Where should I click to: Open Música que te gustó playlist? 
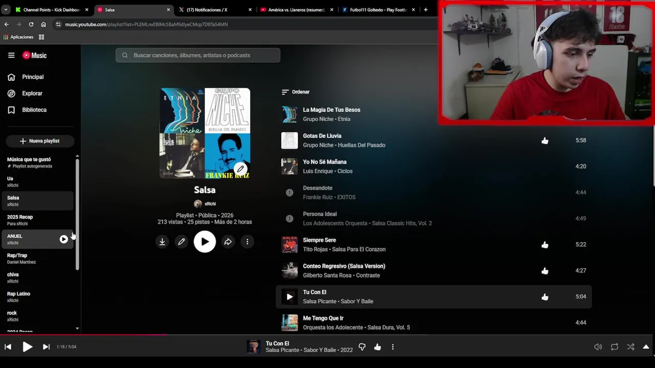coord(38,163)
